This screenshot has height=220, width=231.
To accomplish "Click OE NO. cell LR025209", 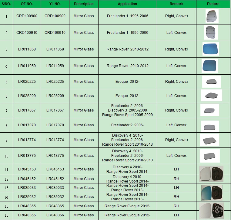I will [x=27, y=96].
